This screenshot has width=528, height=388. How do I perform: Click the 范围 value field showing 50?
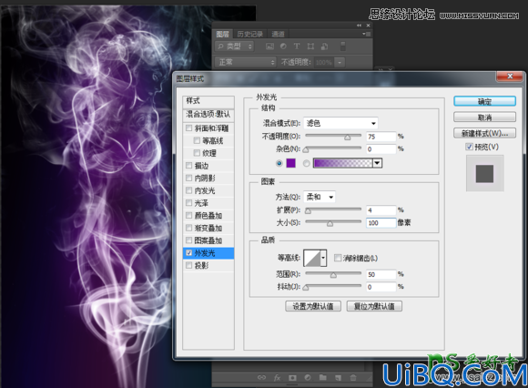click(381, 274)
